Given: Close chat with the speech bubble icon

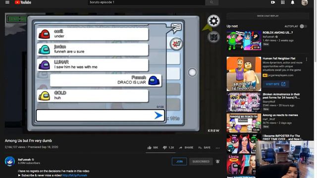Looking at the screenshot, I should coord(176,28).
